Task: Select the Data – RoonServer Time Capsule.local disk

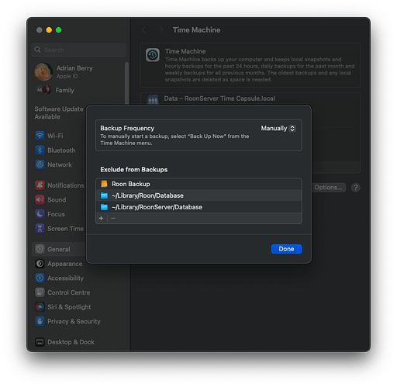Action: coord(219,98)
